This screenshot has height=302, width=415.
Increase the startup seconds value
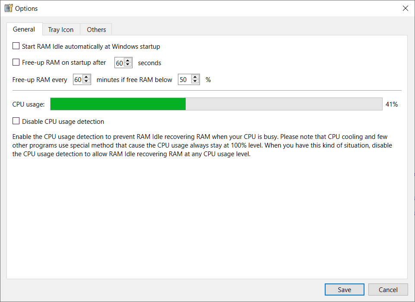[128, 60]
